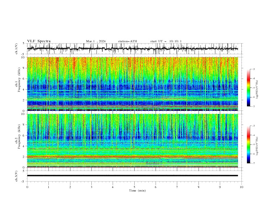The height and width of the screenshot is (210, 272).
Task: Click the color scale bar beside ch.2 spectrogram
Action: click(248, 144)
